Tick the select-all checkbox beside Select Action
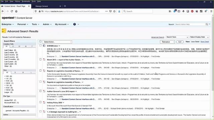The height and width of the screenshot is (120, 214). (40, 41)
